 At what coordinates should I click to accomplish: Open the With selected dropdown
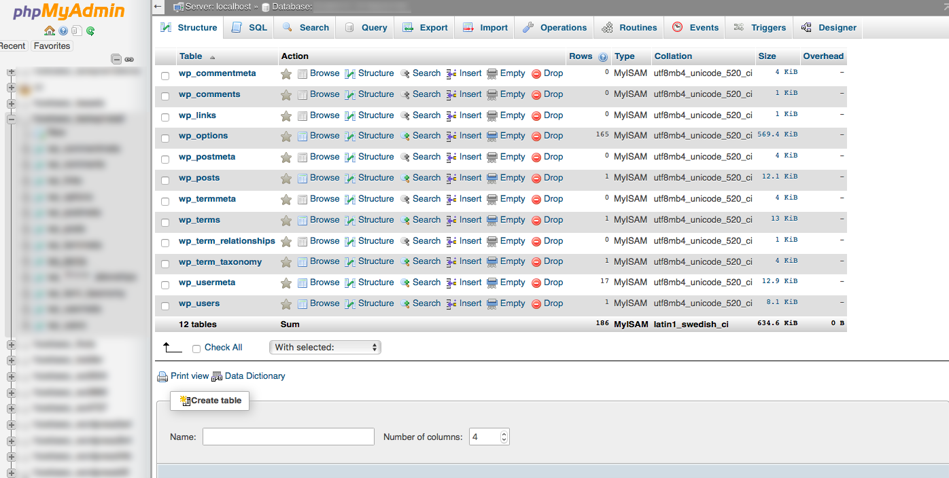325,347
